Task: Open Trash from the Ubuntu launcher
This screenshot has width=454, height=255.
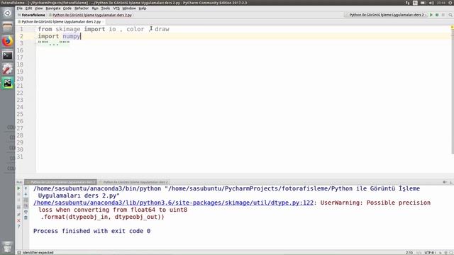Action: tap(8, 247)
